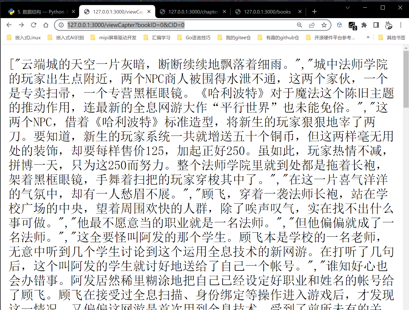The image size is (409, 310).
Task: Open the profile avatar menu
Action: click(389, 25)
